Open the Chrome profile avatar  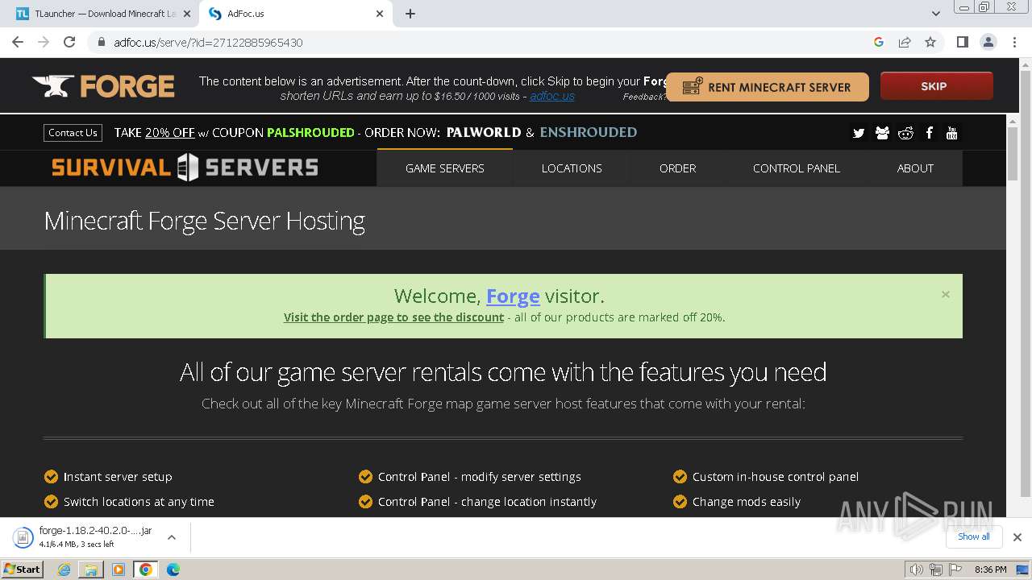coord(988,42)
